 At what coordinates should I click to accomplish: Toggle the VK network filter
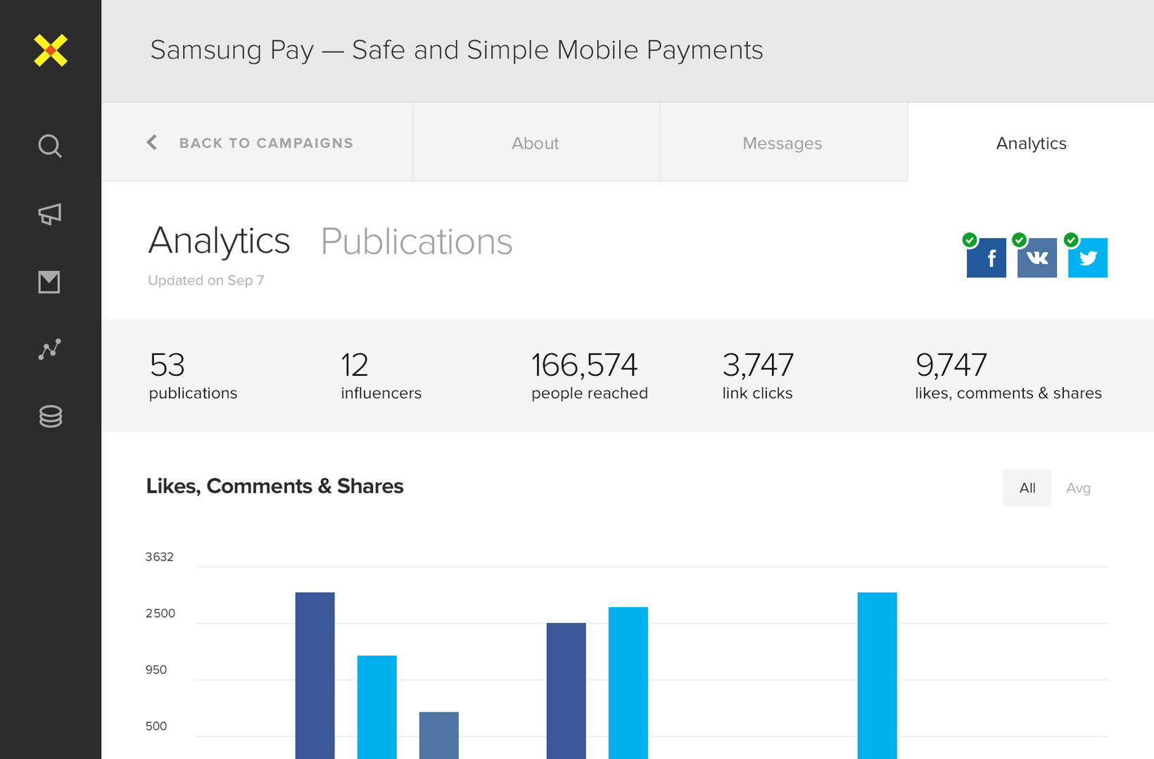pyautogui.click(x=1036, y=258)
